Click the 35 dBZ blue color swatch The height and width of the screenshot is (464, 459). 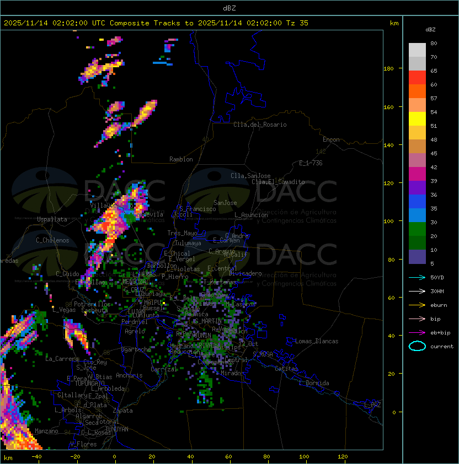coord(417,215)
